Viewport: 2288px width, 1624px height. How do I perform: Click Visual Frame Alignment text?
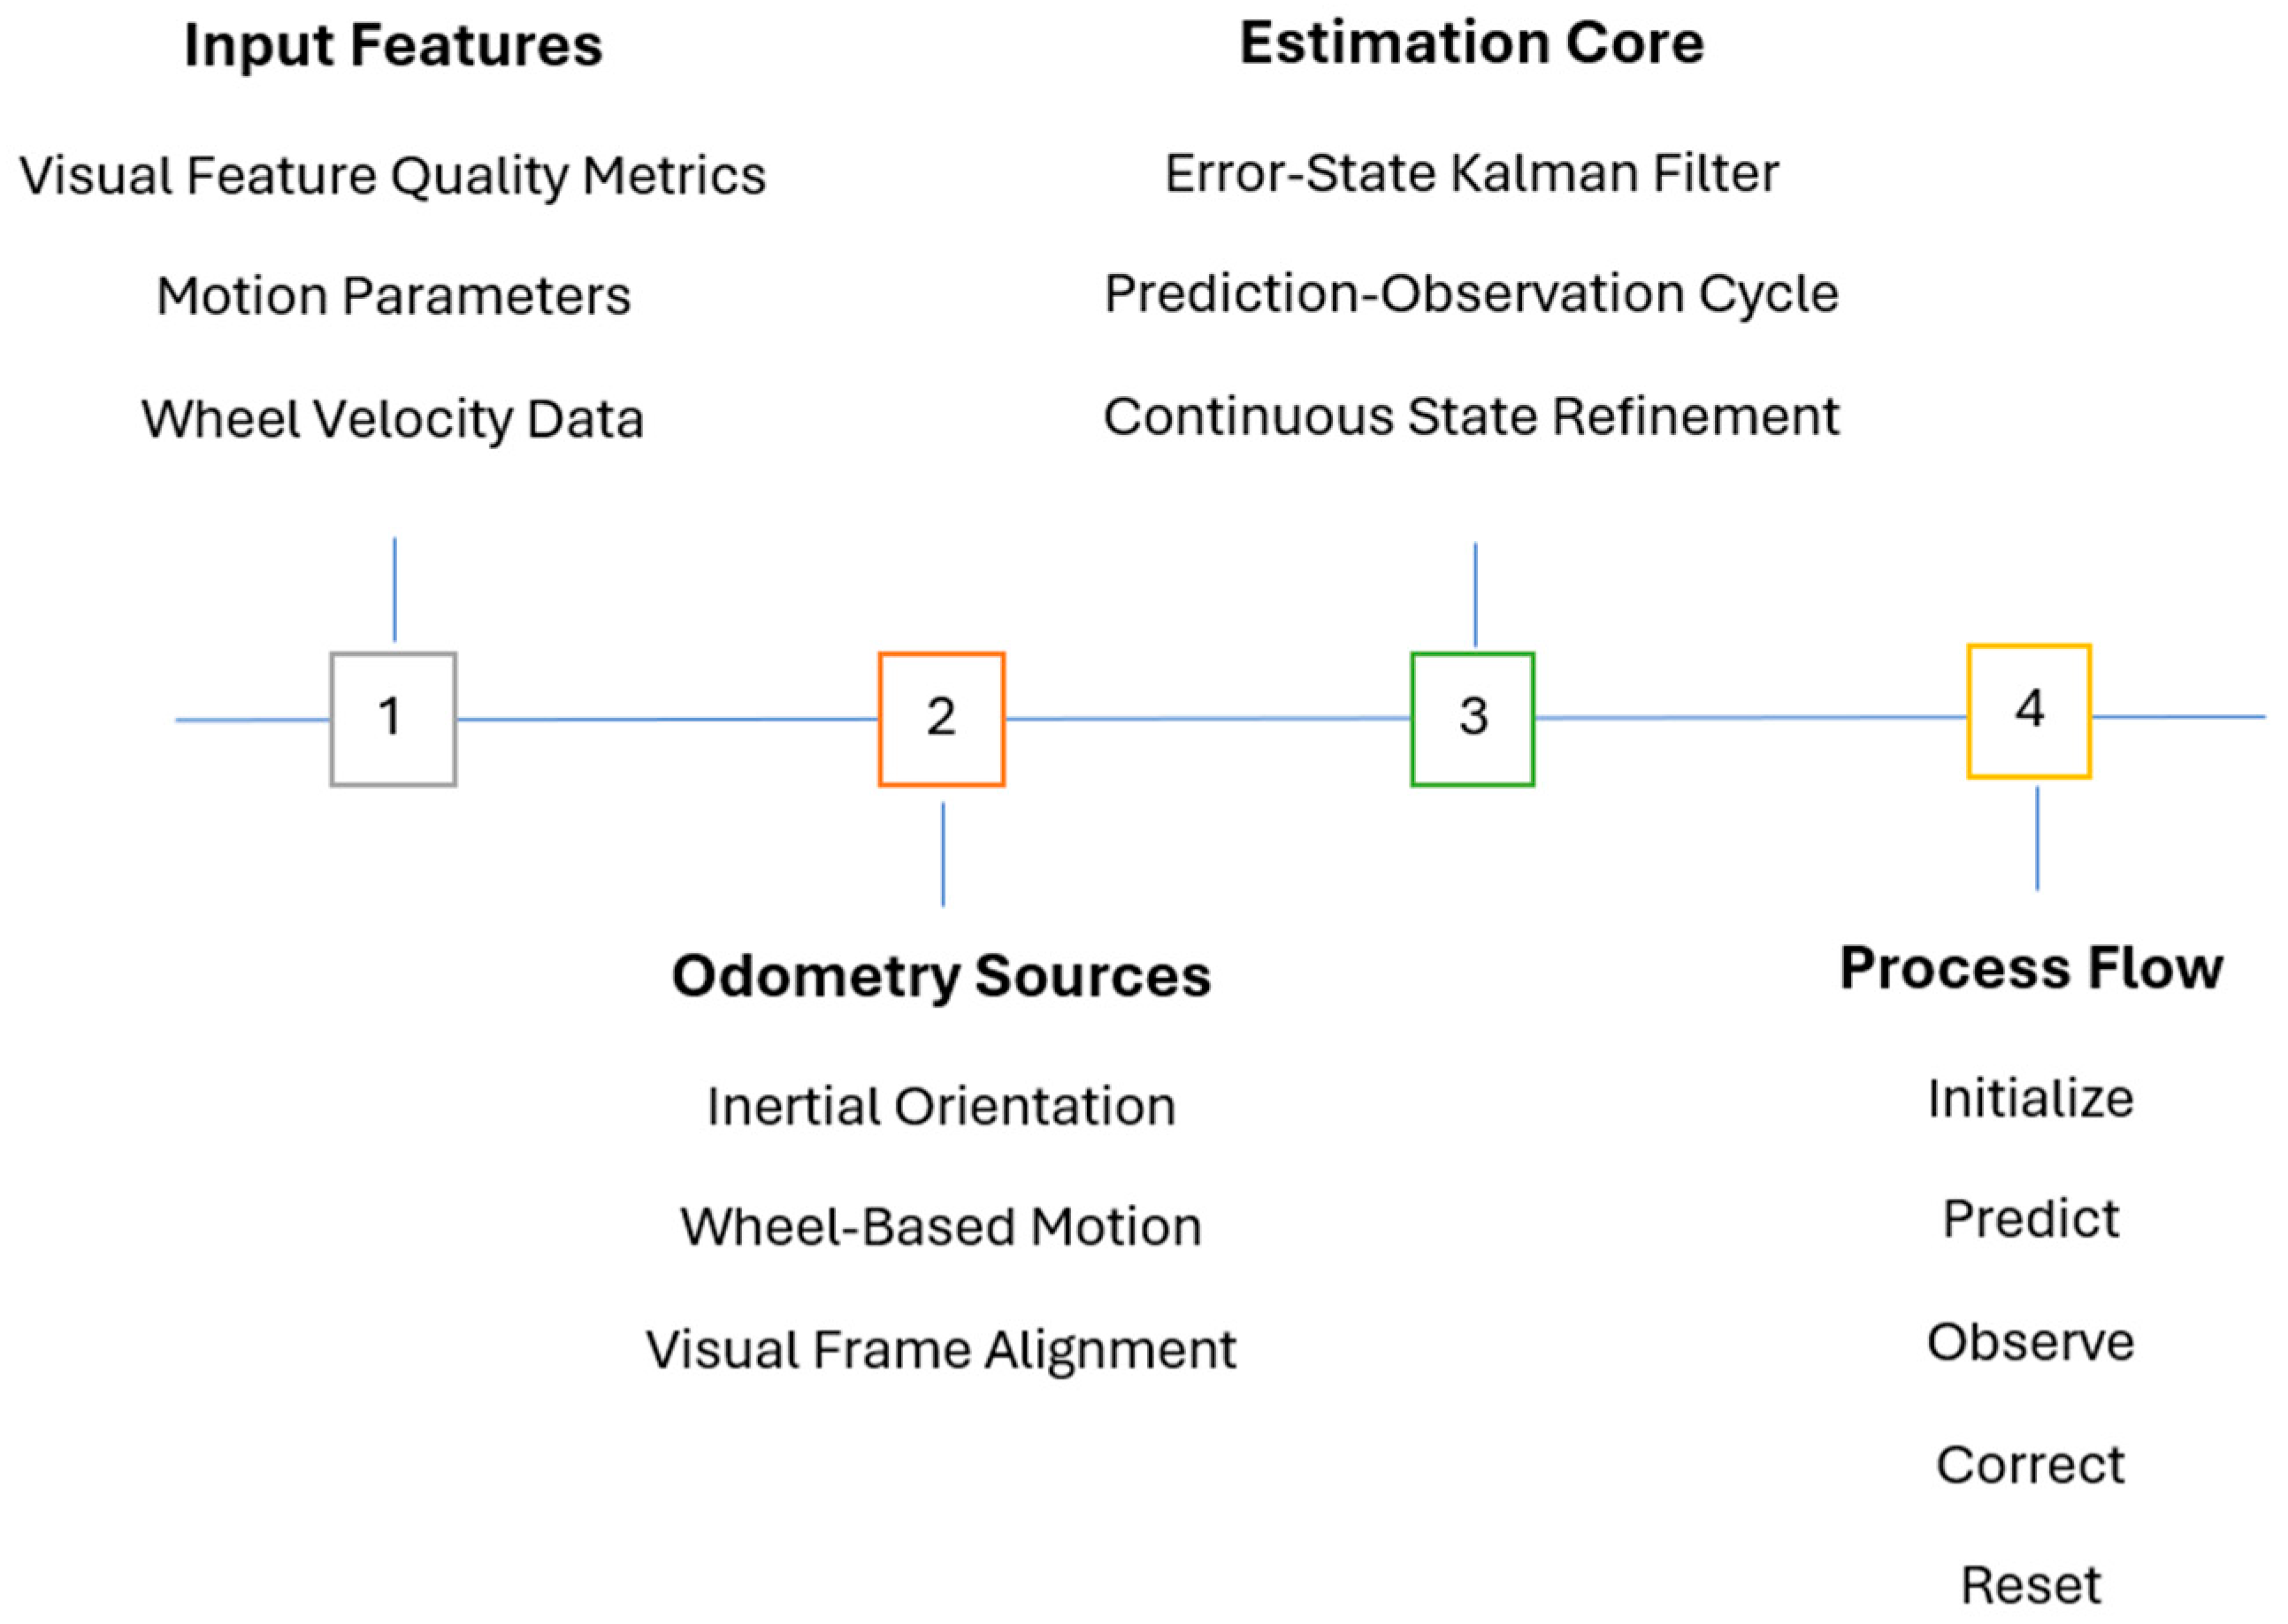(x=941, y=1350)
